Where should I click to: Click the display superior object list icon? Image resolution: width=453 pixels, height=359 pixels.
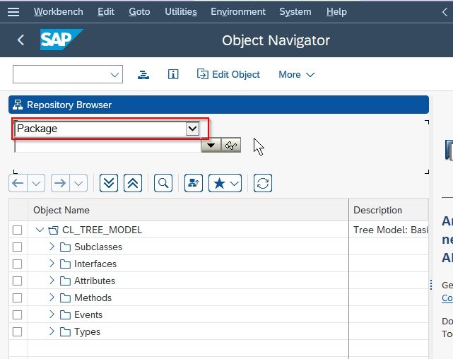(193, 183)
